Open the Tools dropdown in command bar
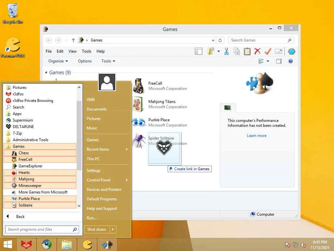334x251 pixels. (108, 61)
